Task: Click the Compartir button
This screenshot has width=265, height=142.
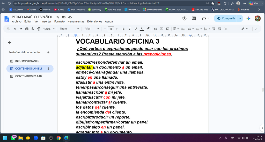Action: point(226,18)
